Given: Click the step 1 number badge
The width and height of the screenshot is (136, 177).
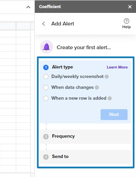Looking at the screenshot, I should click(x=46, y=67).
